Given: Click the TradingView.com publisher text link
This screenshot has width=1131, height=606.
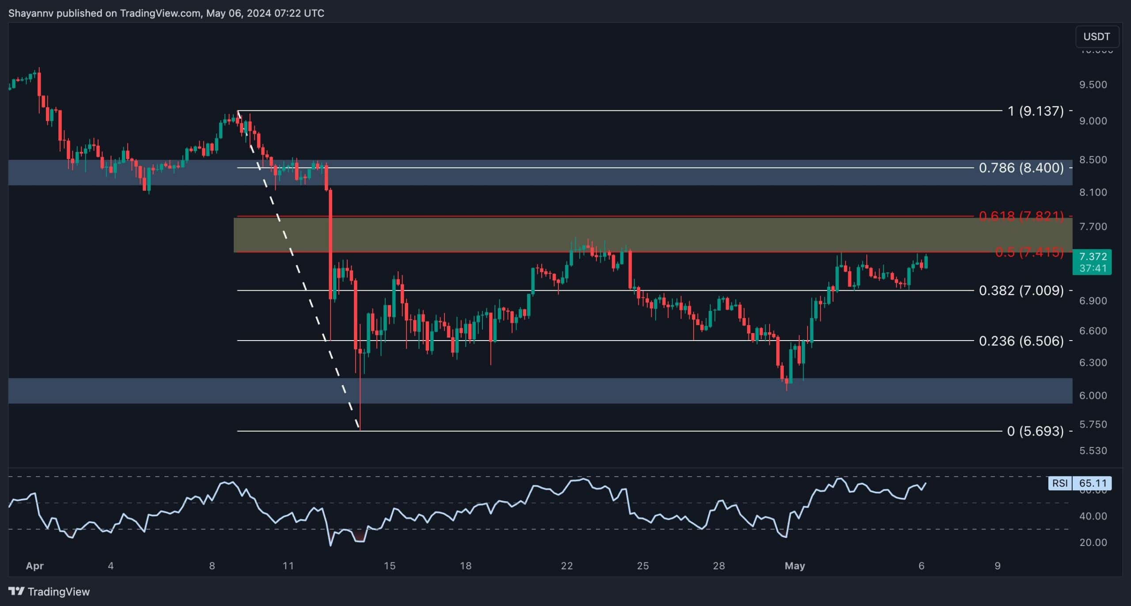Looking at the screenshot, I should tap(160, 13).
